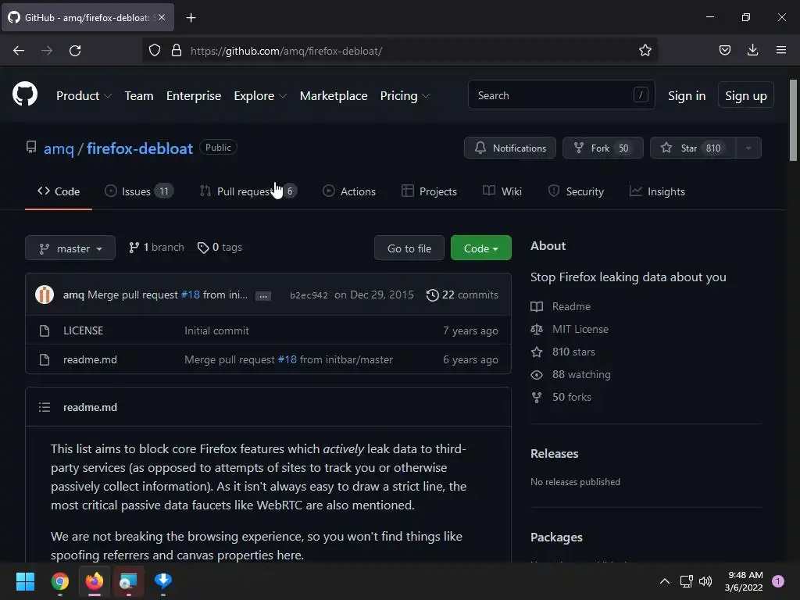The image size is (800, 600).
Task: Bookmark this page with star icon
Action: click(x=645, y=51)
